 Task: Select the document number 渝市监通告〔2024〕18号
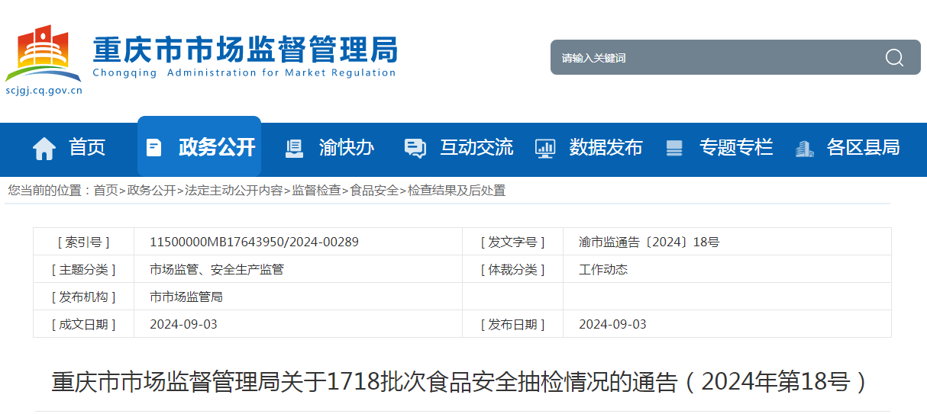click(649, 242)
